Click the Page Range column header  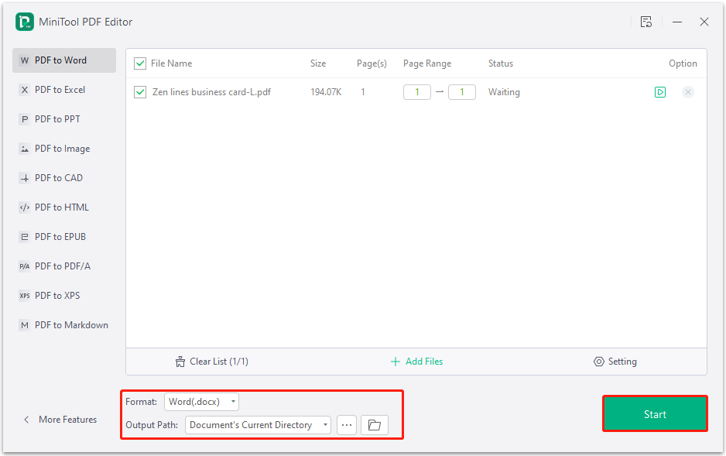[427, 63]
